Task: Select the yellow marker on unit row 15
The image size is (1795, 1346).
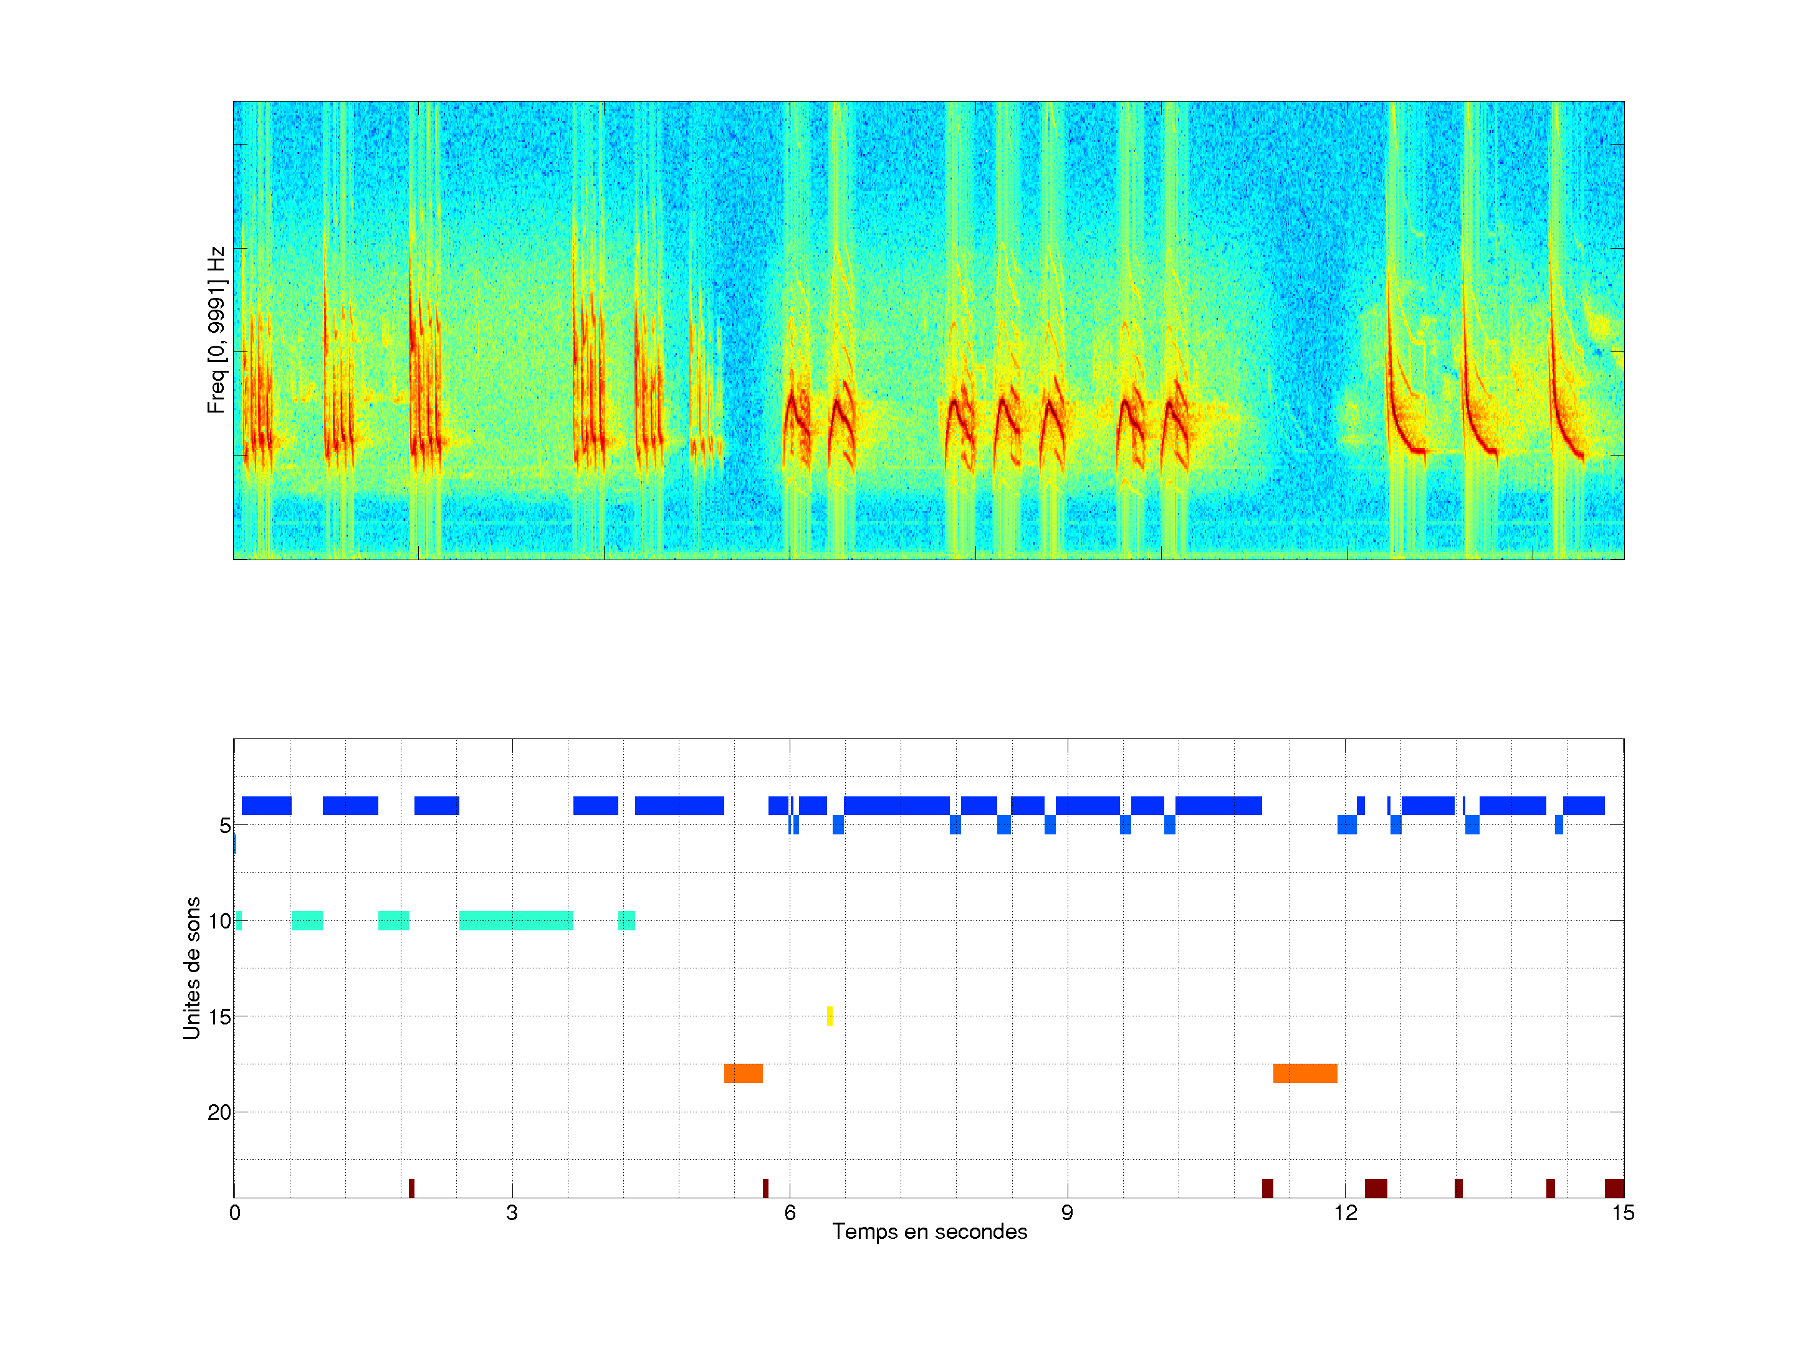Action: point(830,1015)
